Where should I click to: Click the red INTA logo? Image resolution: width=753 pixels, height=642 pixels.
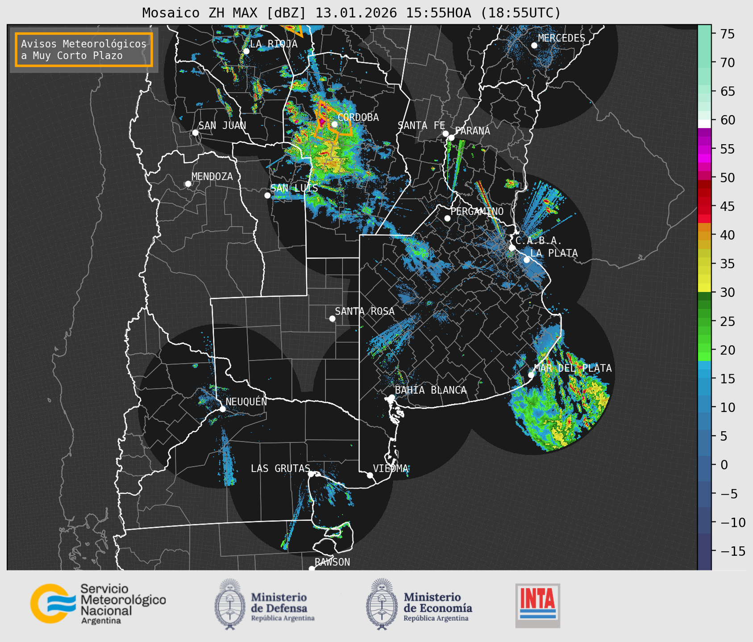(537, 605)
